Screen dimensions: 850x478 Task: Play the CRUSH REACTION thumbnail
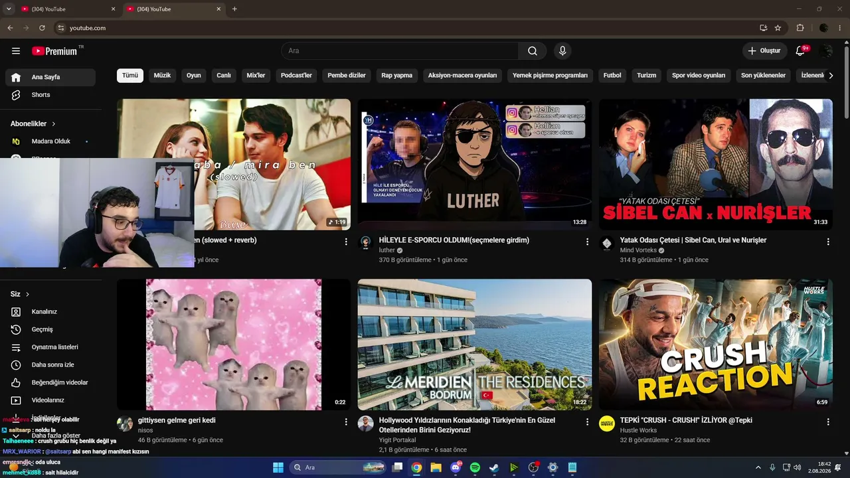coord(716,345)
